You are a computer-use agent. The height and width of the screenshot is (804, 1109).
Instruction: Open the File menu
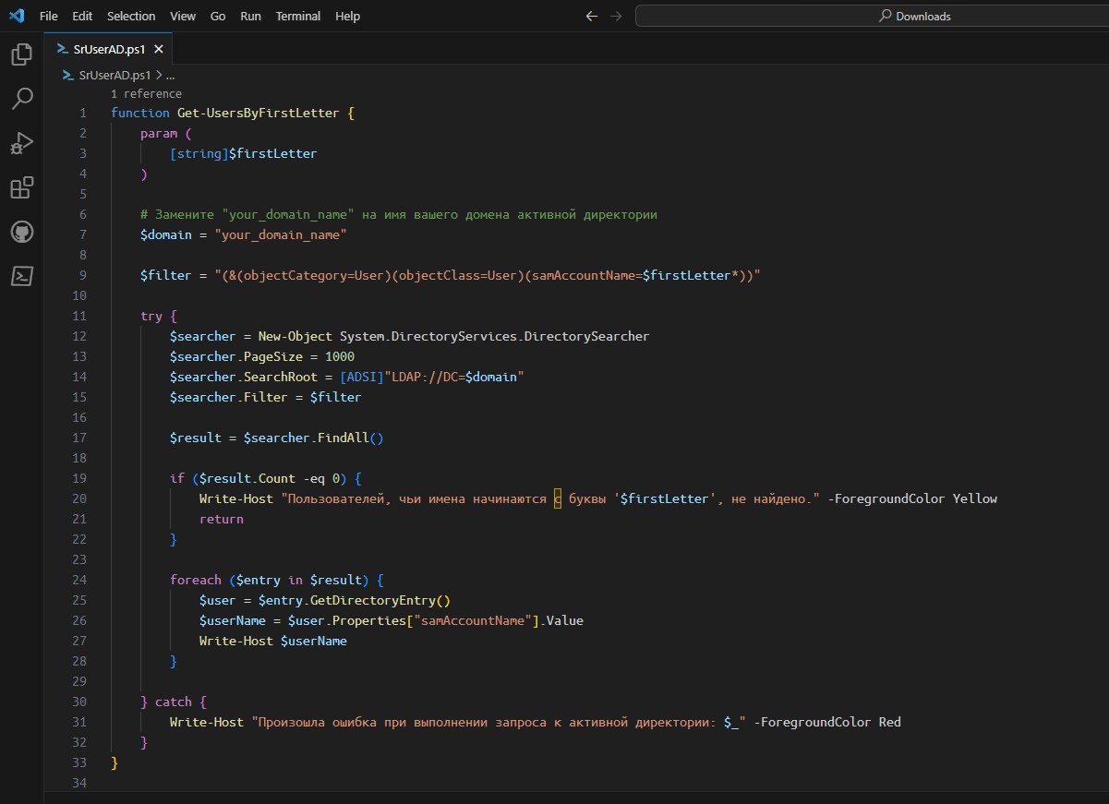(x=49, y=16)
